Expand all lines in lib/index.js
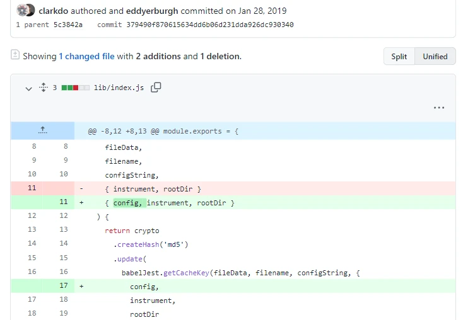Viewport: 463px width, 320px height. 44,88
